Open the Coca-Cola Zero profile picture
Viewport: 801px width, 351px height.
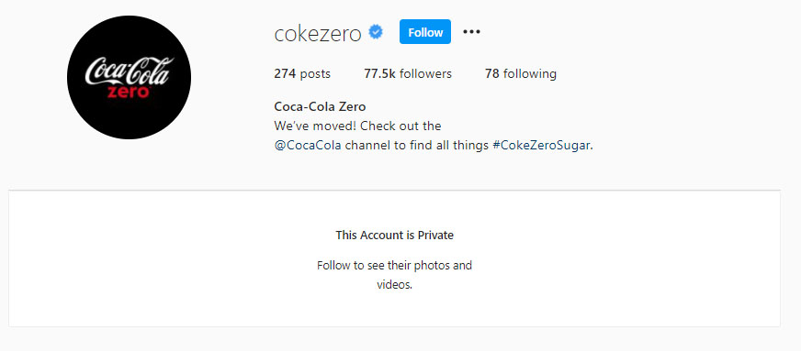[129, 77]
